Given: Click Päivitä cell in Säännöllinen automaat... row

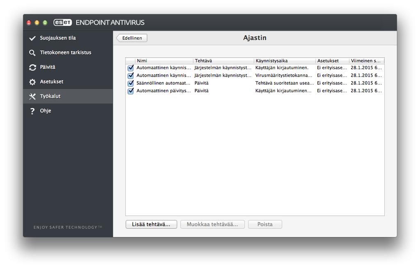Looking at the screenshot, I should coord(201,83).
